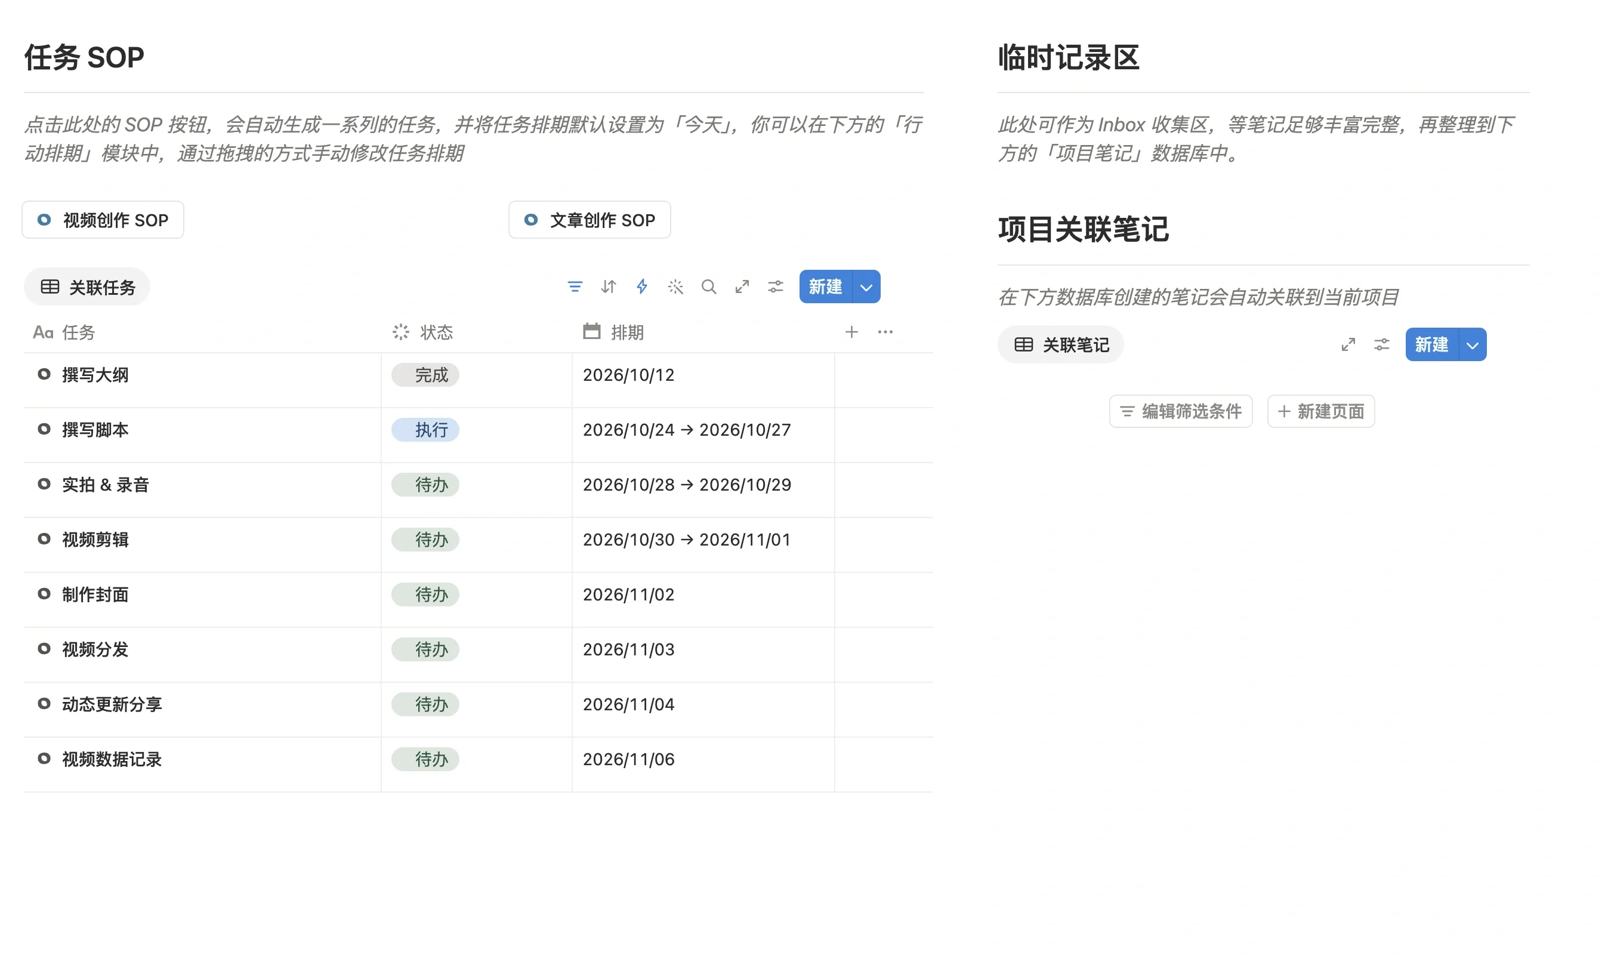This screenshot has width=1611, height=955.
Task: Click page icon of 撰写大纲 row
Action: pyautogui.click(x=44, y=374)
